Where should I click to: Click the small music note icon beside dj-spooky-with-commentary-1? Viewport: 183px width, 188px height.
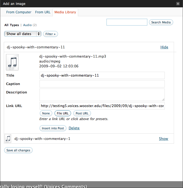point(8,139)
